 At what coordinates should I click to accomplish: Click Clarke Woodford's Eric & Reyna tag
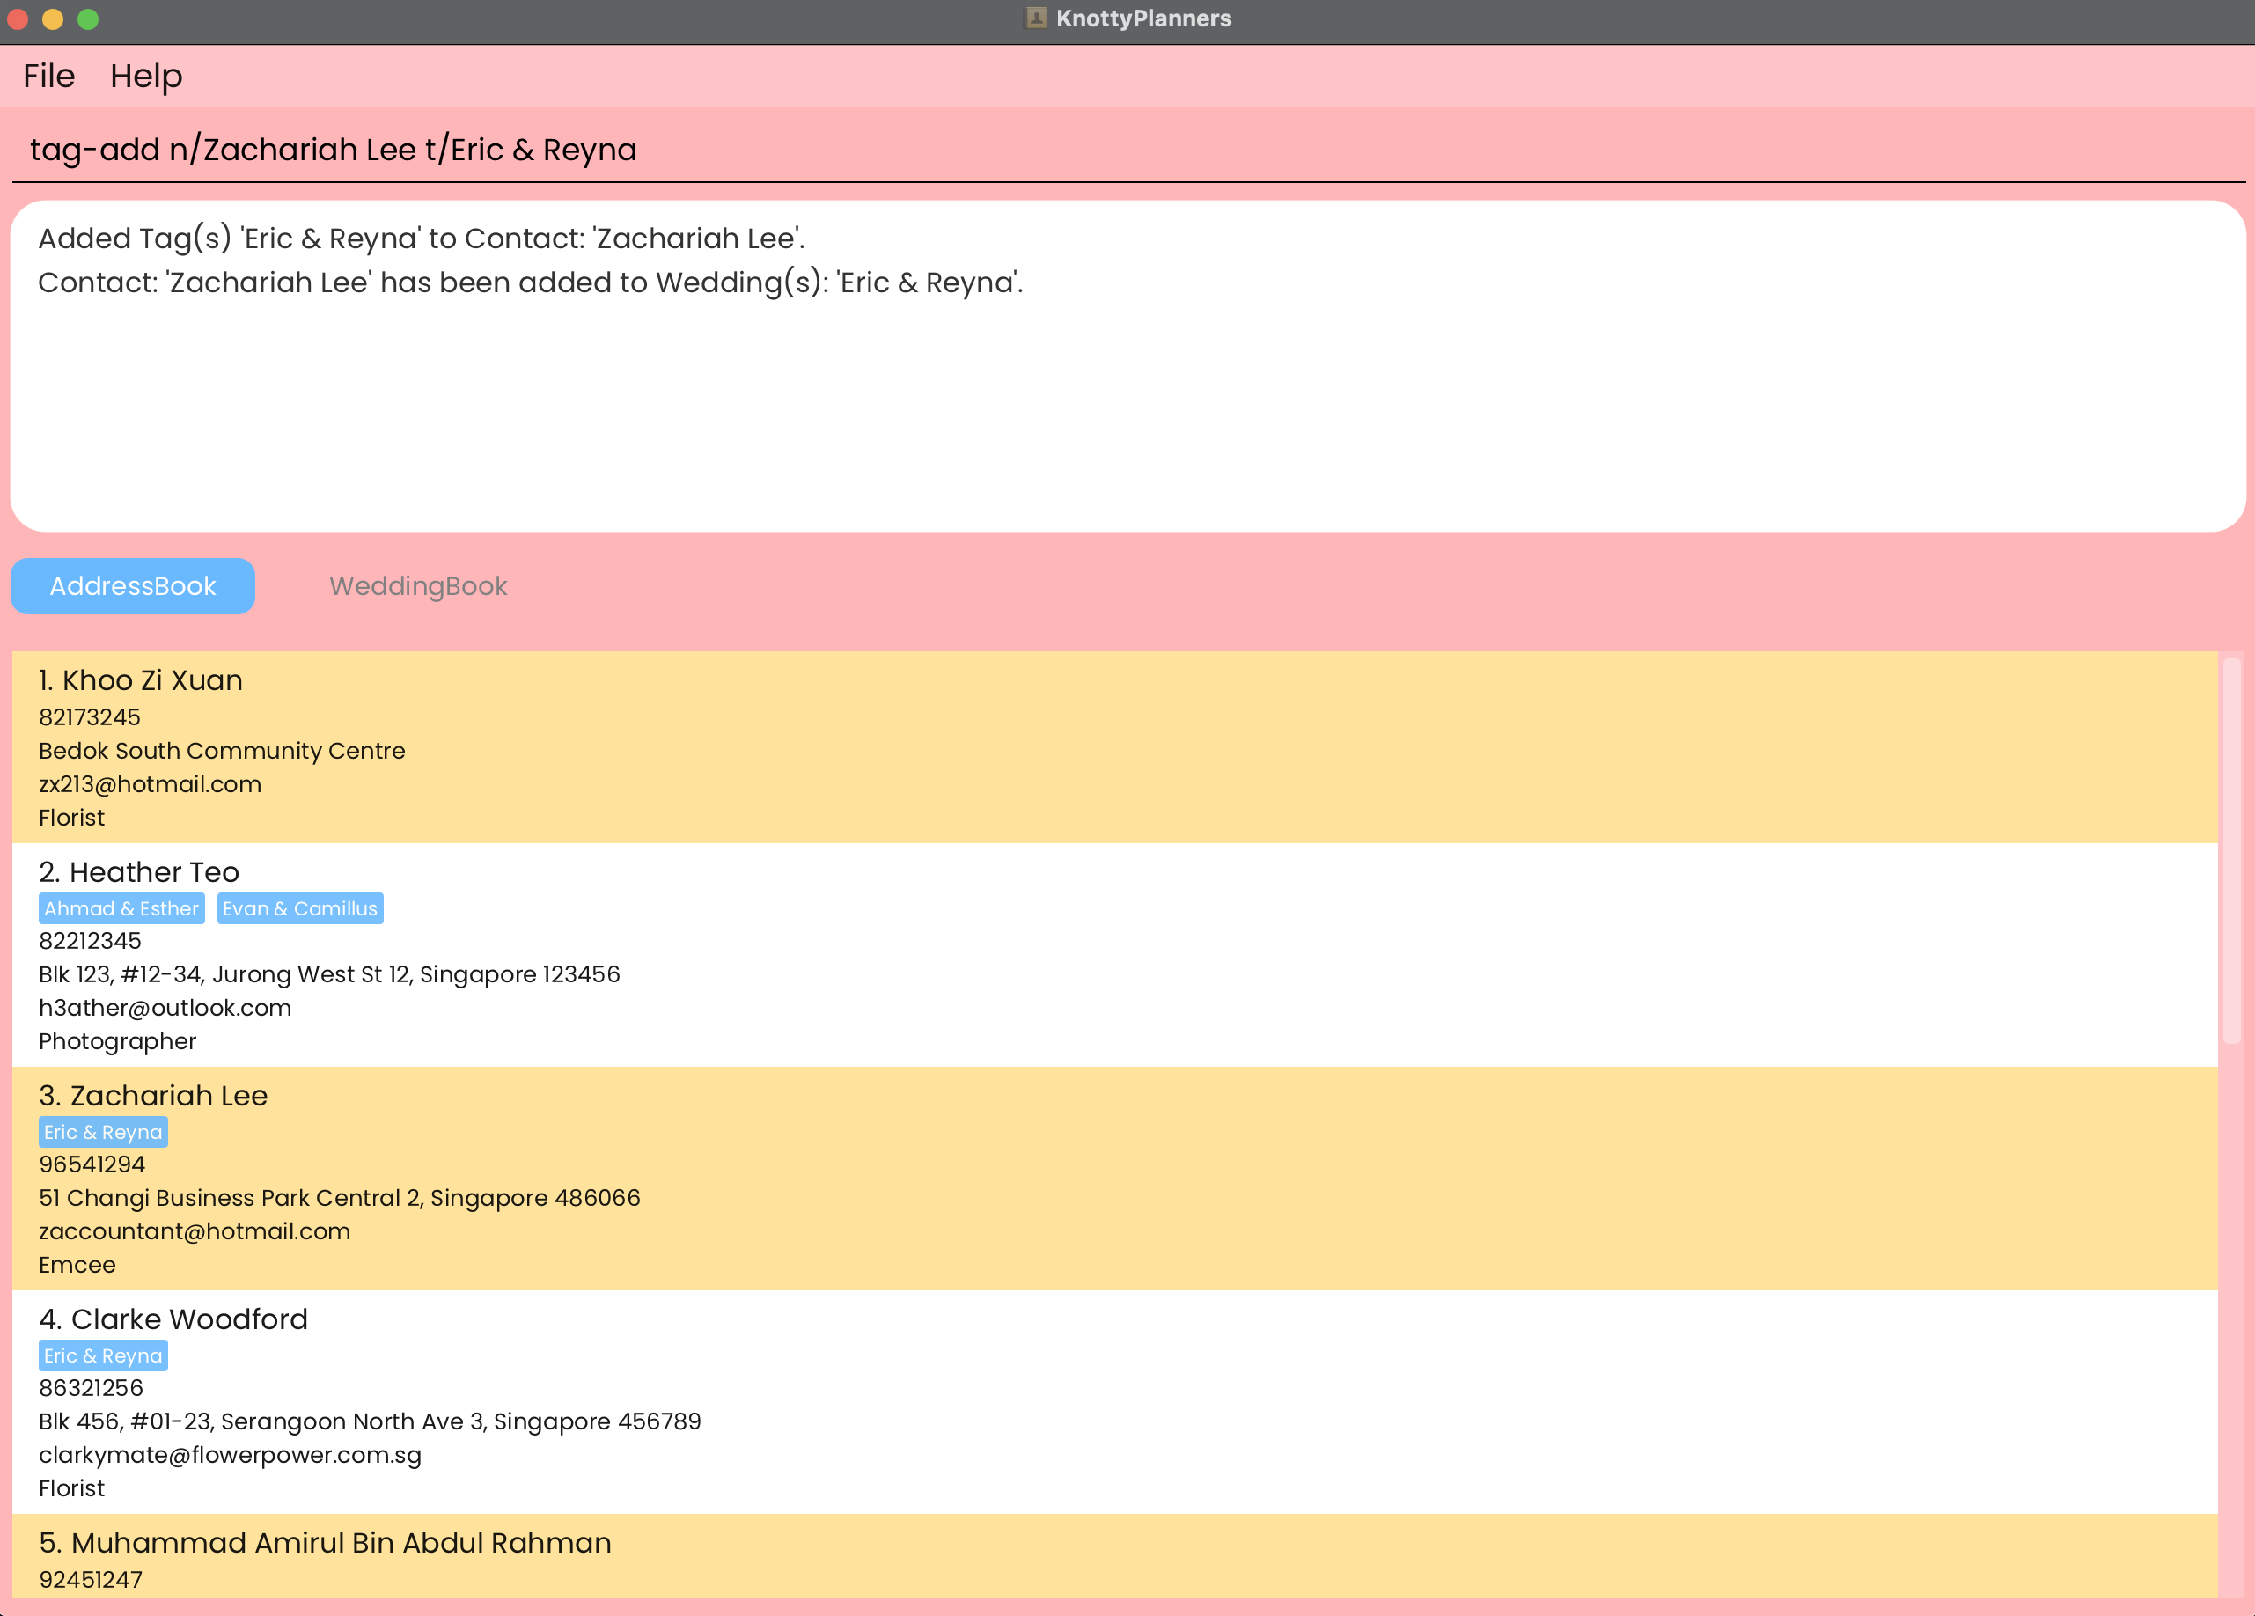(102, 1355)
